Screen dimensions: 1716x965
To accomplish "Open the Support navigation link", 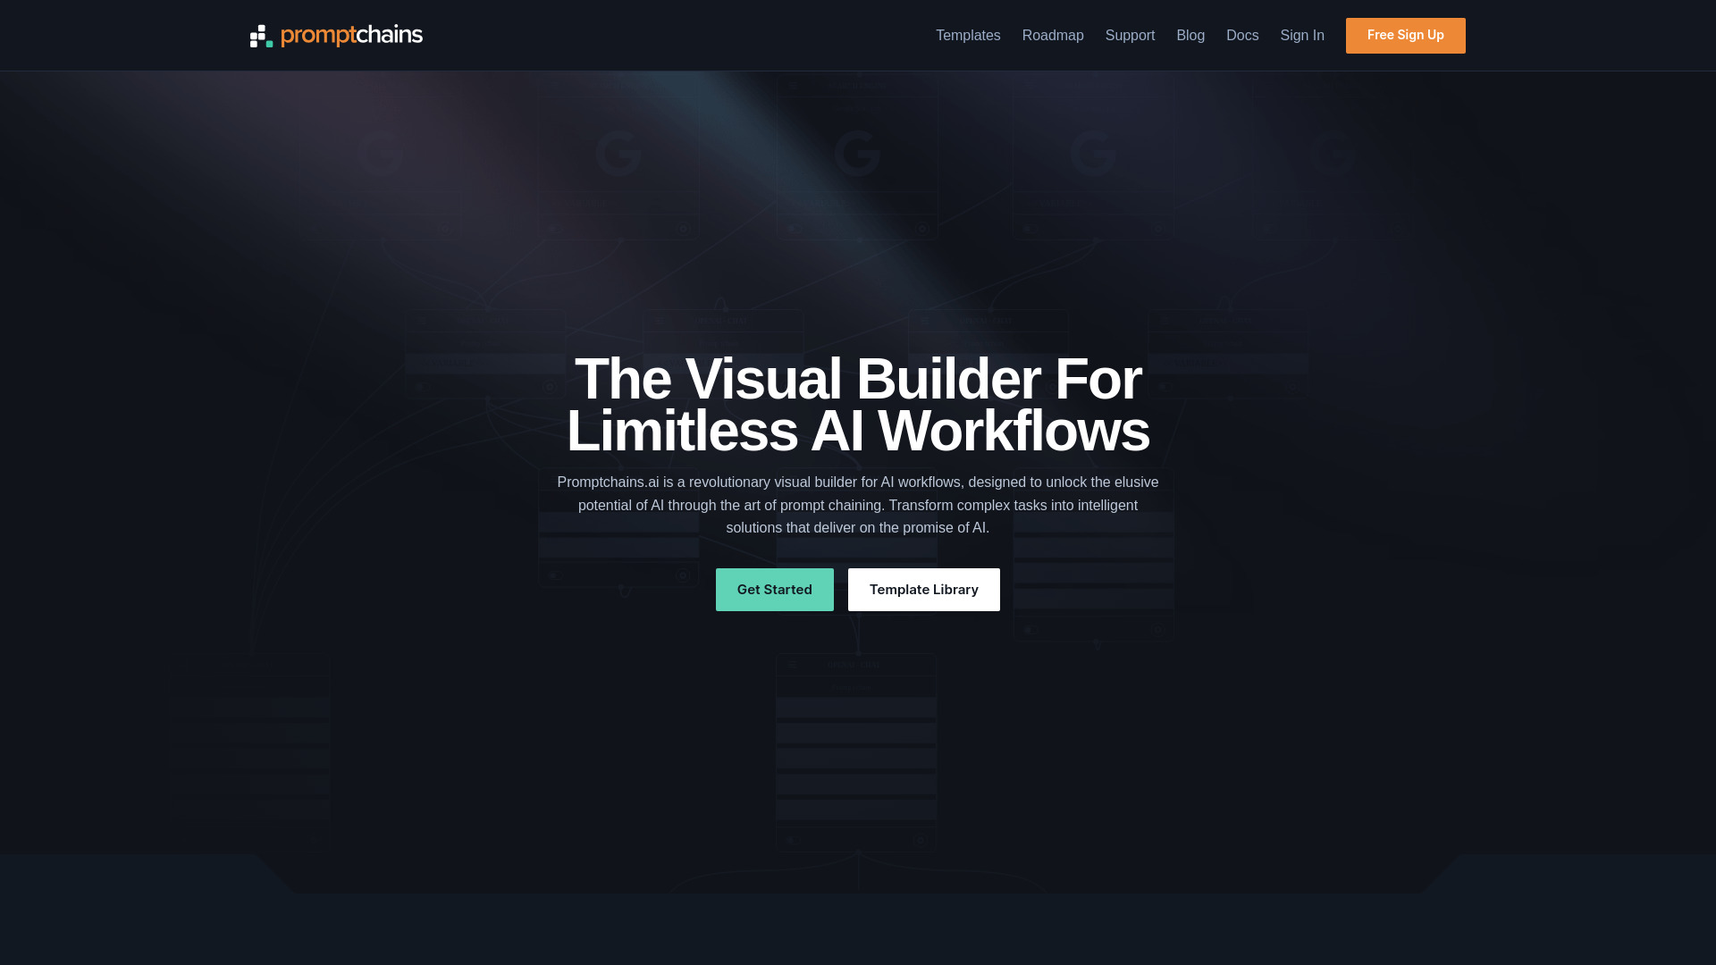I will (x=1129, y=36).
